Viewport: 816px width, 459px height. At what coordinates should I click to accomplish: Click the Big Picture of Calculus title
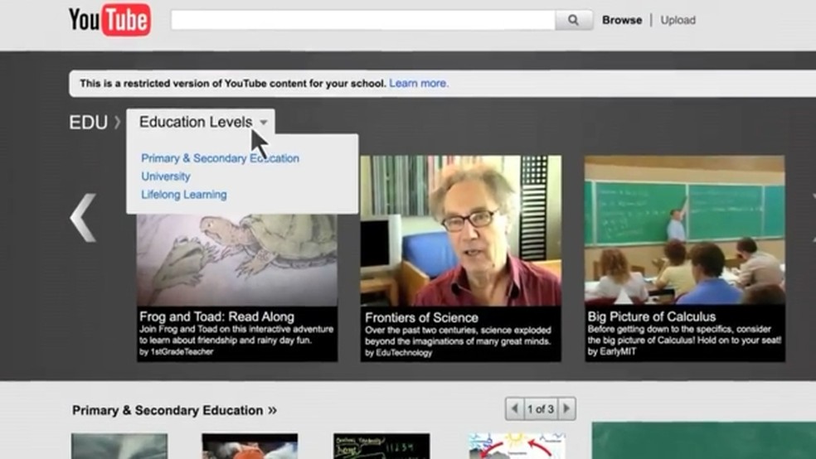click(x=652, y=316)
